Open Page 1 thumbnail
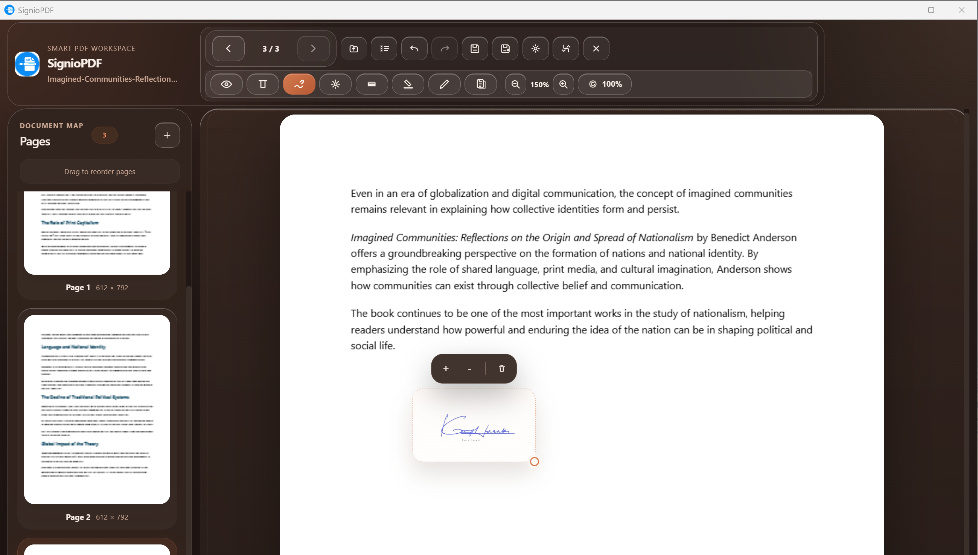This screenshot has width=978, height=555. (x=97, y=232)
